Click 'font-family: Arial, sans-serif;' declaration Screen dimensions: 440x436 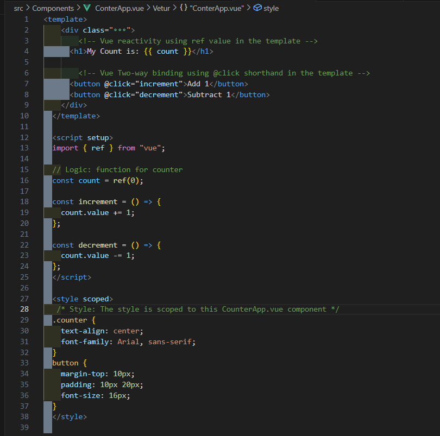point(128,342)
